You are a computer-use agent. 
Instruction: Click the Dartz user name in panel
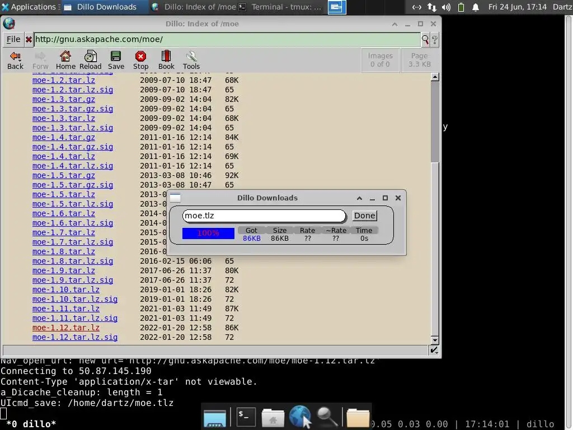coord(562,7)
